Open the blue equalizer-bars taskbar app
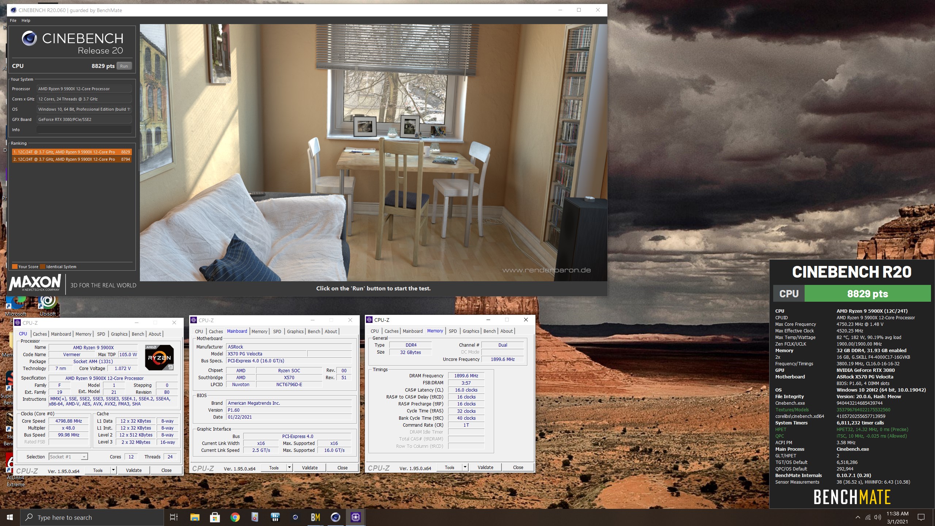 point(275,517)
